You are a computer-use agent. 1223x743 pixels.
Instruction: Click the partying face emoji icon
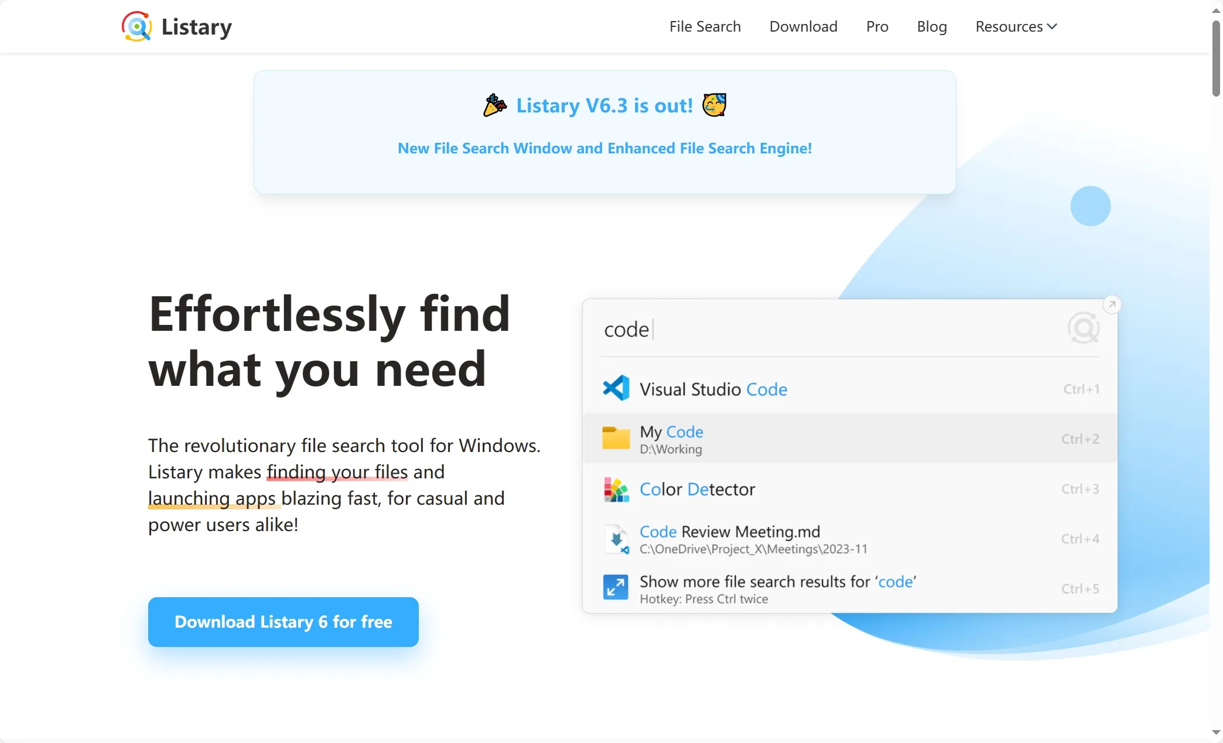coord(715,105)
